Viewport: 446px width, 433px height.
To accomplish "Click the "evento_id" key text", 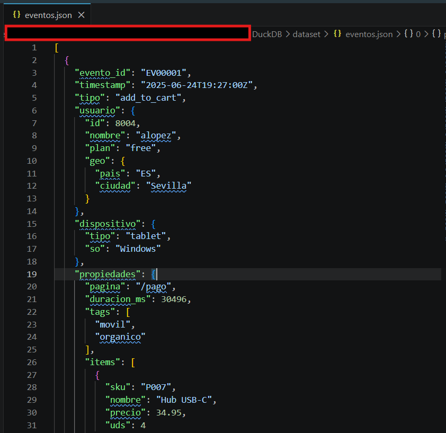I will point(102,73).
